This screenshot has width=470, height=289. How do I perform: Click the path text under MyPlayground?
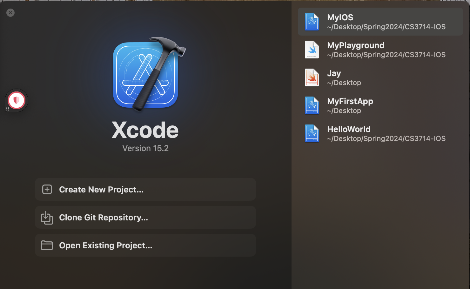point(386,55)
